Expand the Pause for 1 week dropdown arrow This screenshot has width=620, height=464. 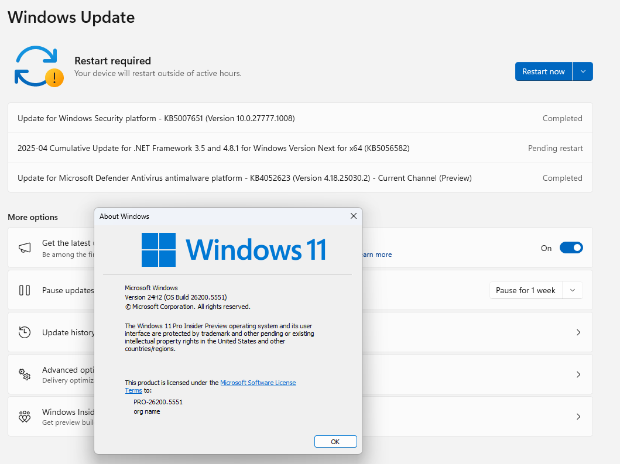click(573, 290)
